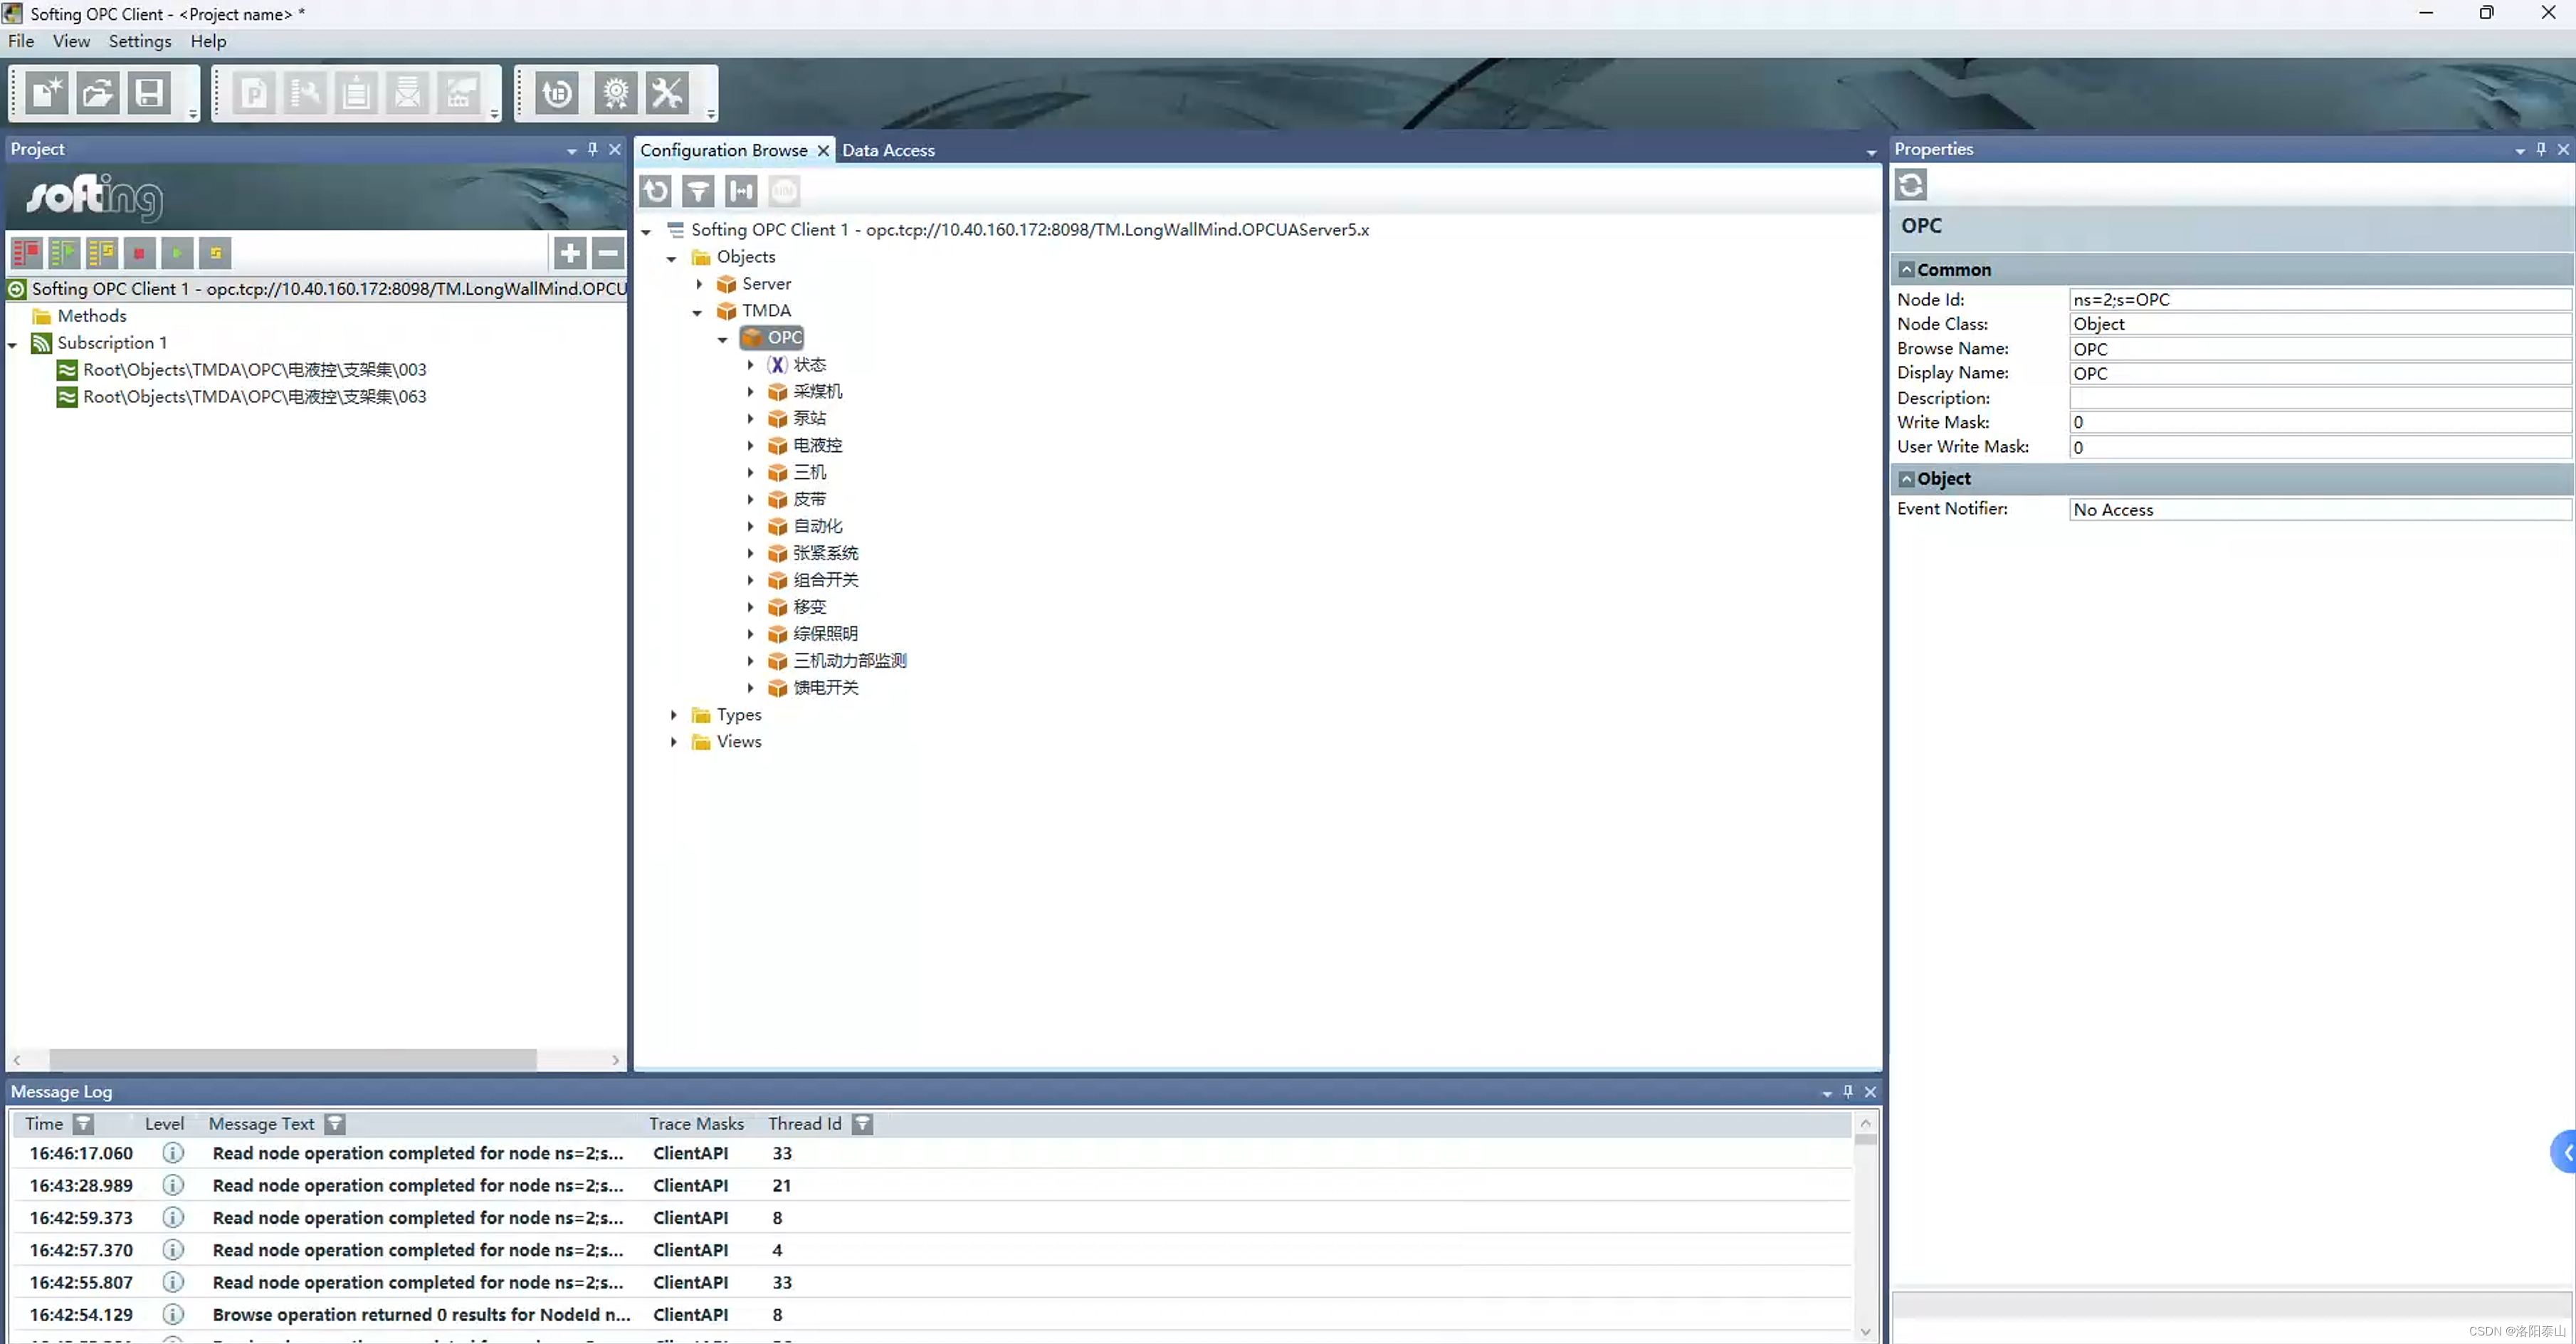Filter the Time column in Message Log

[84, 1124]
